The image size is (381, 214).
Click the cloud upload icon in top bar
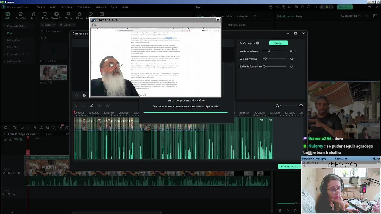(302, 7)
